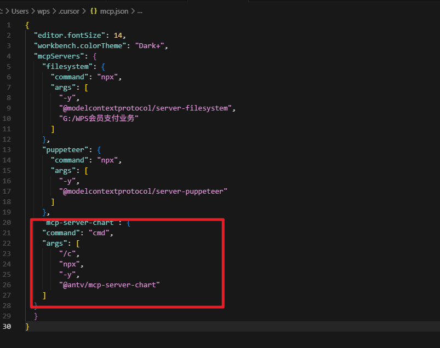Click "npx" value on line 14

coord(107,160)
